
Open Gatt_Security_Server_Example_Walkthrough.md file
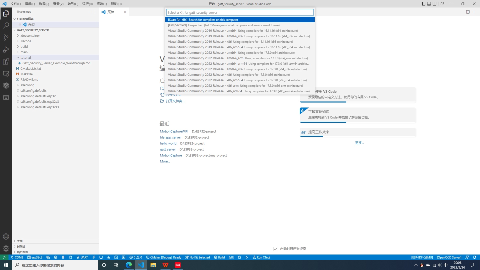coord(55,63)
